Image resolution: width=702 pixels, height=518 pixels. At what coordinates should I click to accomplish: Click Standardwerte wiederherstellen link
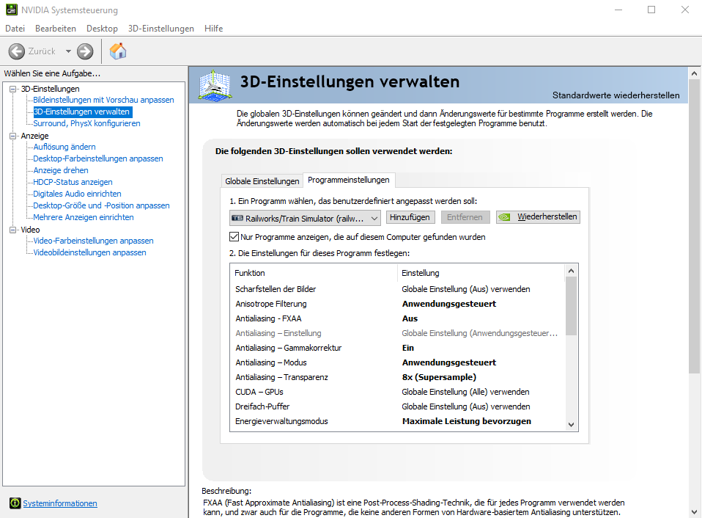pos(616,95)
